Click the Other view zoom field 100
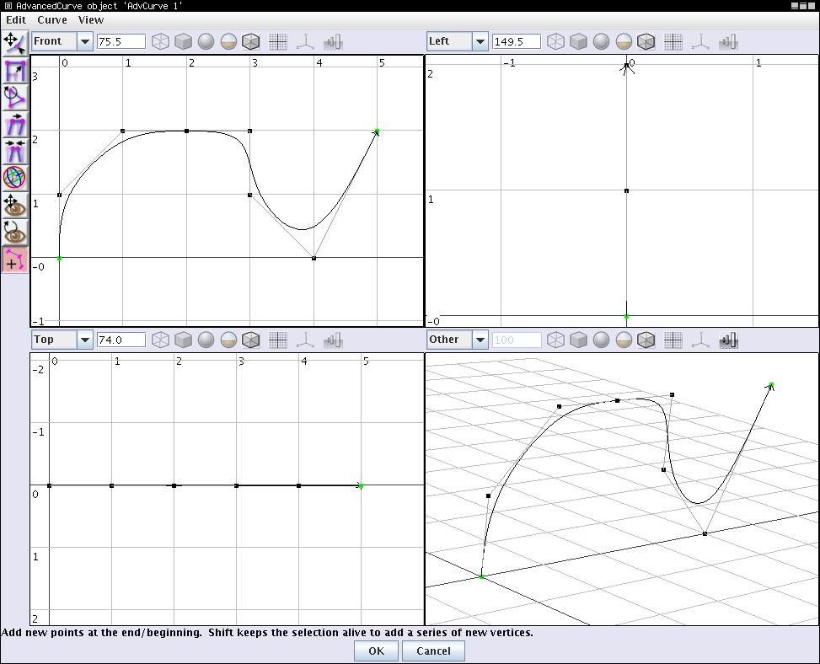820x664 pixels. [x=517, y=340]
